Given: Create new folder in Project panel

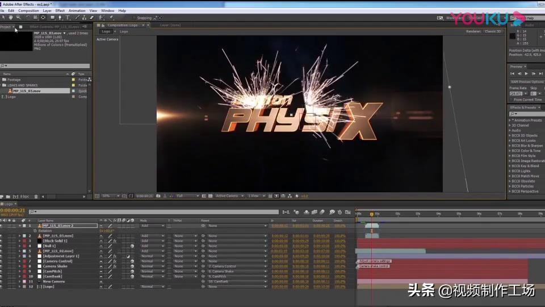Looking at the screenshot, I should point(8,197).
